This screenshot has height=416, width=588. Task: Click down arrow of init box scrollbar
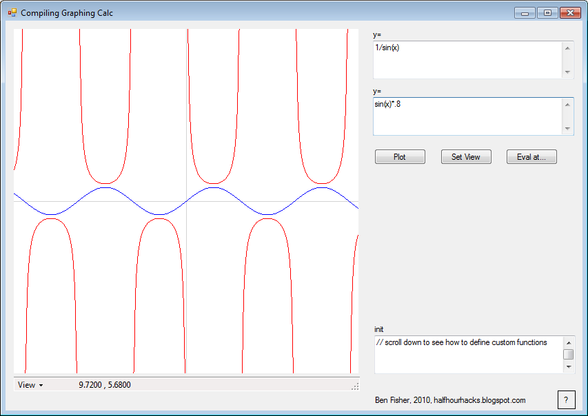point(569,367)
